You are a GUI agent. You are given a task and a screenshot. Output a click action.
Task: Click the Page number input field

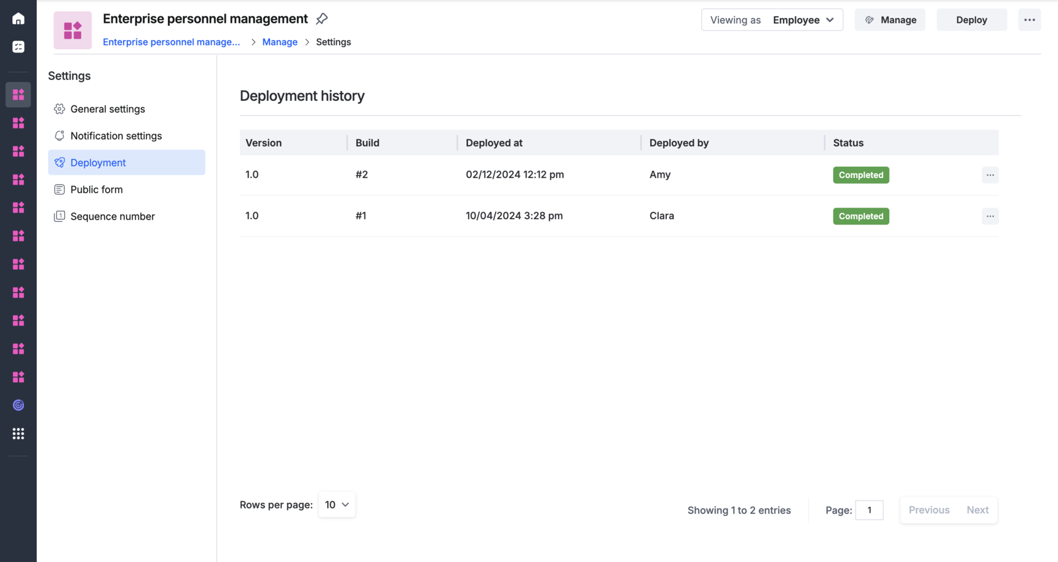click(869, 510)
